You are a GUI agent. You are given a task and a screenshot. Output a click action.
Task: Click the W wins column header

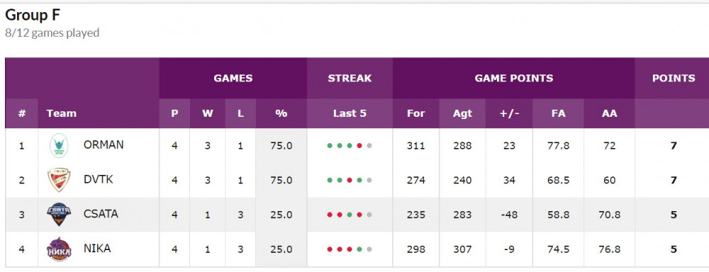pyautogui.click(x=208, y=113)
